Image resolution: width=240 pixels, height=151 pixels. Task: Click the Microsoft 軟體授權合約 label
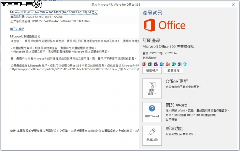[x=25, y=36]
